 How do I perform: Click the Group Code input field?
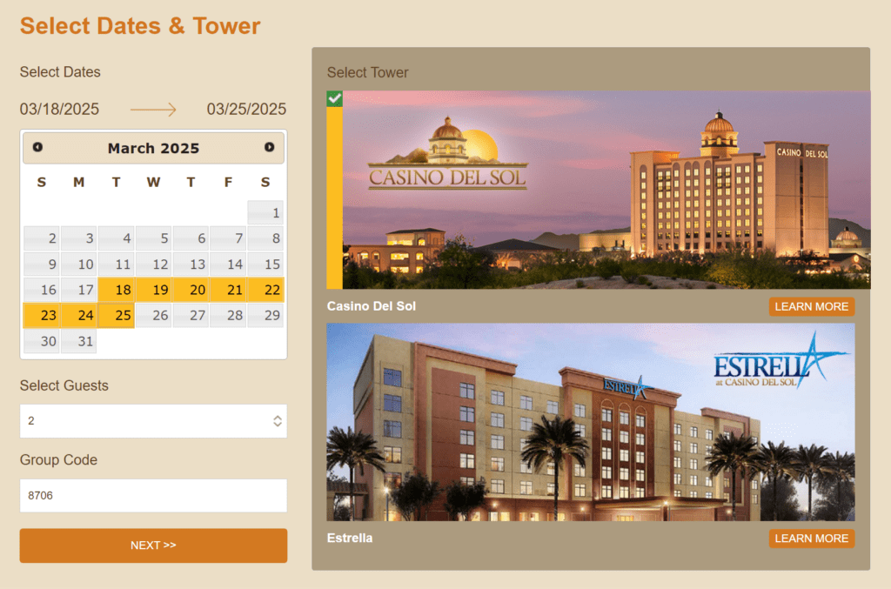[153, 496]
